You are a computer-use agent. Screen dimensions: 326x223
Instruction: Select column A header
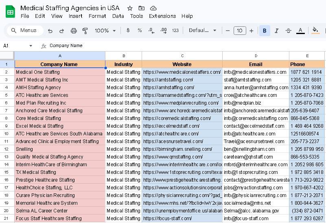[60, 56]
